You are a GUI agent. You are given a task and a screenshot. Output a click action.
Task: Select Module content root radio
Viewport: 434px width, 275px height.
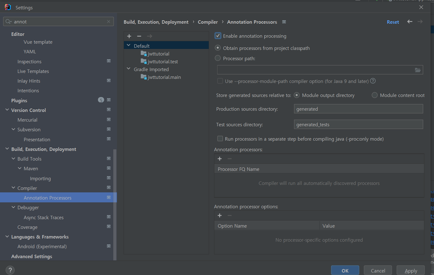(x=375, y=95)
